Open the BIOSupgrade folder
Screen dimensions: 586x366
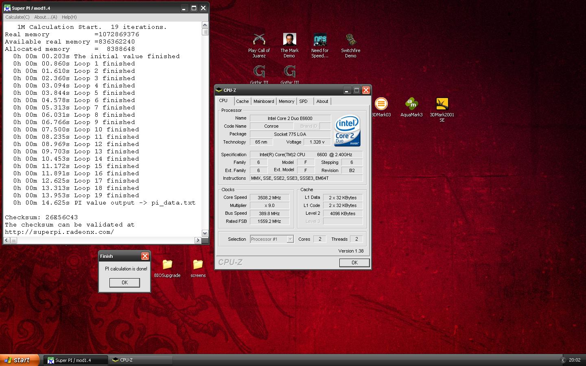pyautogui.click(x=167, y=268)
